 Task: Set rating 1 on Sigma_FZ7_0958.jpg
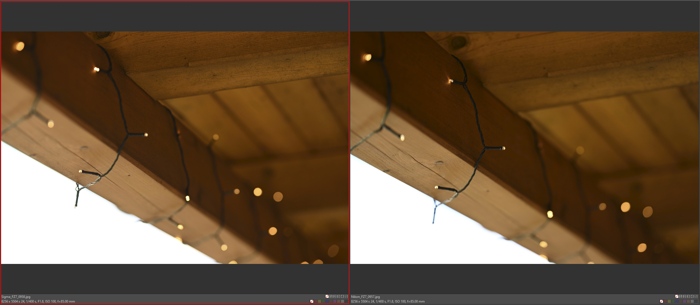coord(331,297)
